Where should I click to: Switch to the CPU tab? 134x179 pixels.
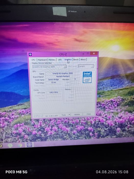pos(33,60)
